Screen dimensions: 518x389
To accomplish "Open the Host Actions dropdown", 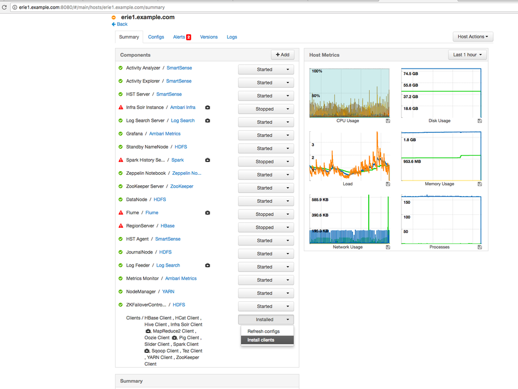I will click(x=472, y=36).
